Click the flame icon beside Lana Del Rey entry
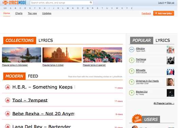 click(7, 126)
